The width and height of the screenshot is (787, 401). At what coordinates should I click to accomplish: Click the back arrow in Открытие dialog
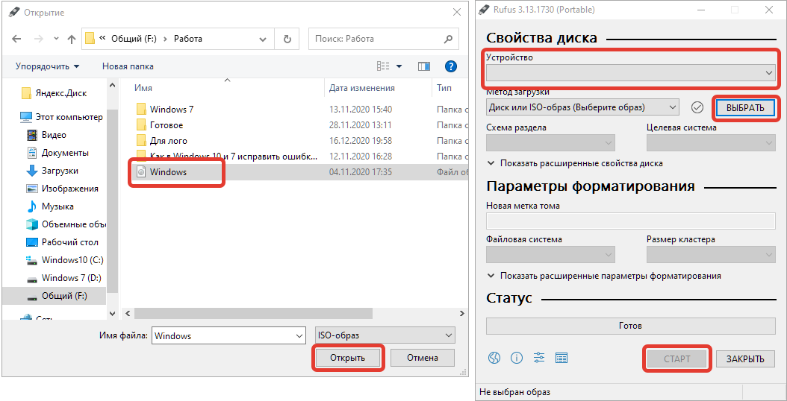(16, 39)
